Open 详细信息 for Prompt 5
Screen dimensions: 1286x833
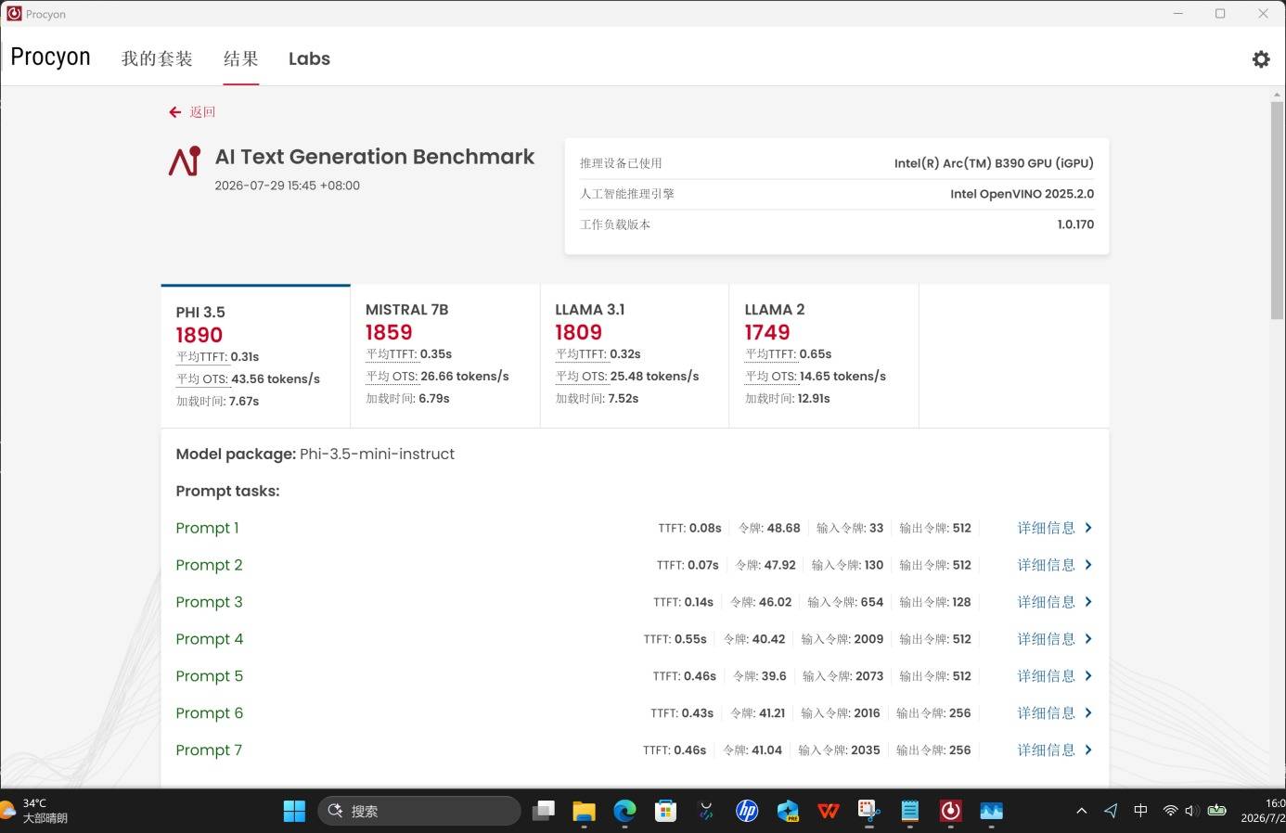point(1055,676)
